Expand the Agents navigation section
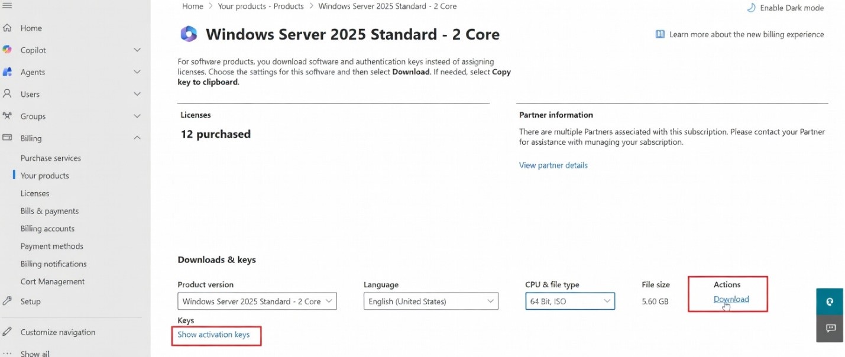 click(x=137, y=72)
